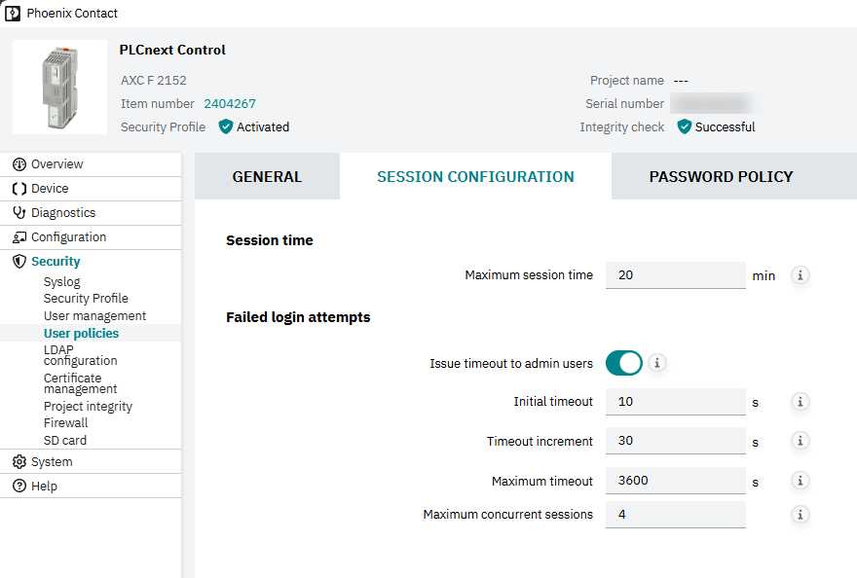Go to Syslog under Security
This screenshot has height=578, width=857.
tap(61, 282)
